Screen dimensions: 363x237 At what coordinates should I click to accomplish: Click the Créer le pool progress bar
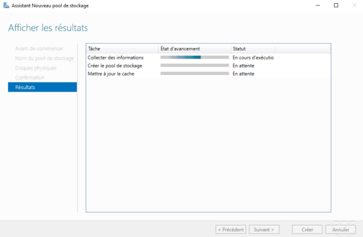tap(195, 65)
